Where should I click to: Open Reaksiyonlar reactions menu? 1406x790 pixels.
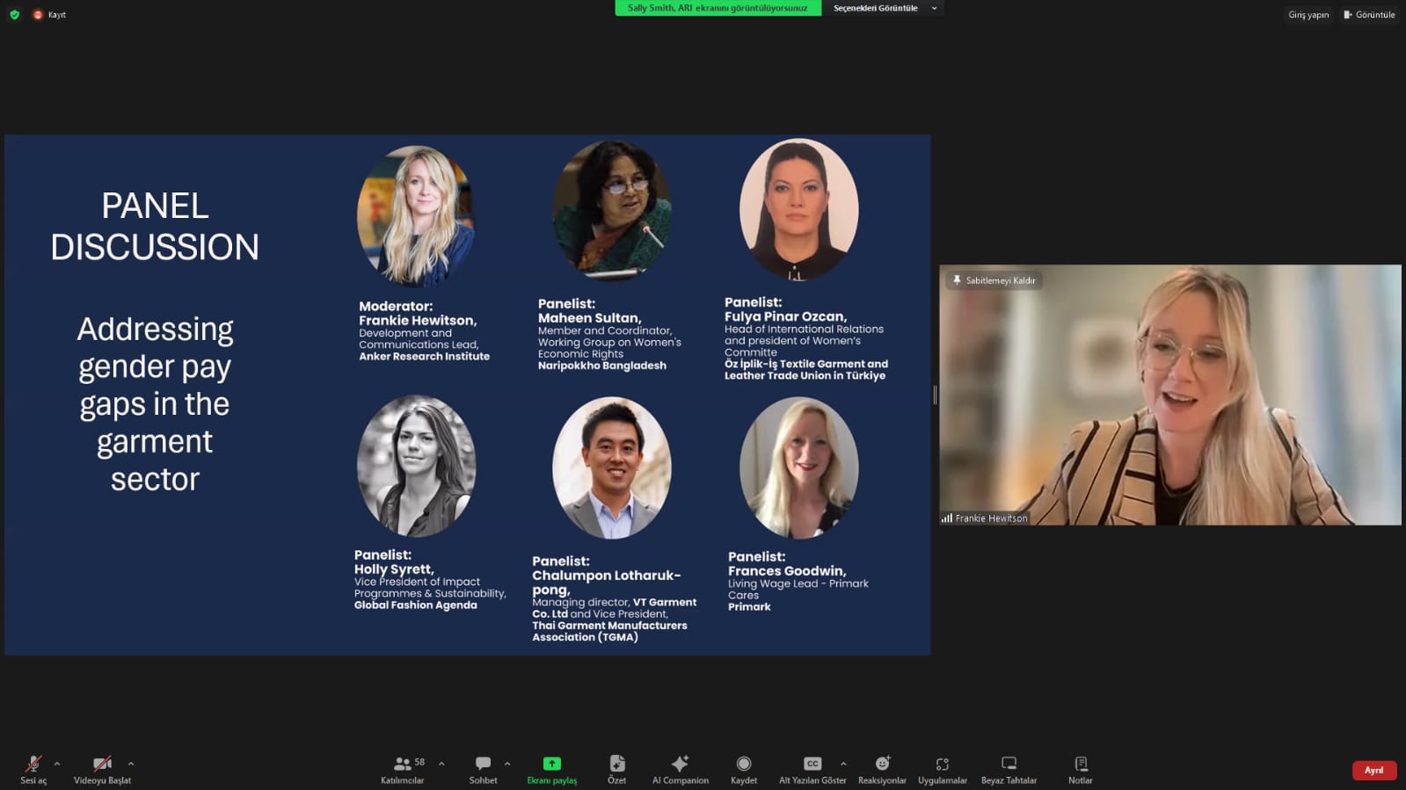[882, 770]
